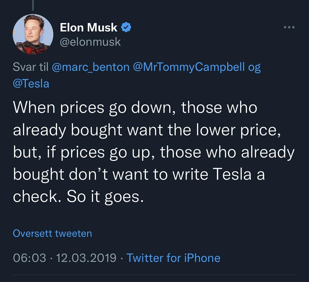Open the @marc_benton mention
The image size is (309, 282).
[x=91, y=67]
